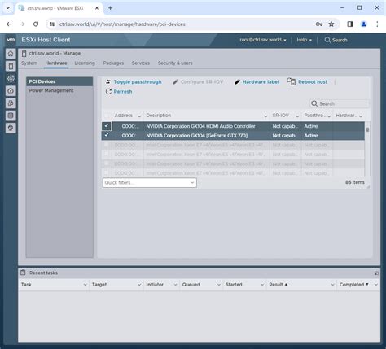Click the Refresh button
This screenshot has width=386, height=349.
point(119,91)
